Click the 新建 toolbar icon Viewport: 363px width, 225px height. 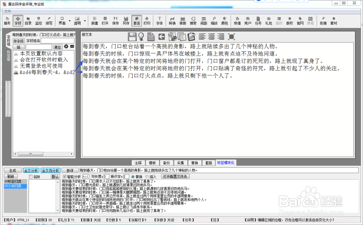pos(94,21)
